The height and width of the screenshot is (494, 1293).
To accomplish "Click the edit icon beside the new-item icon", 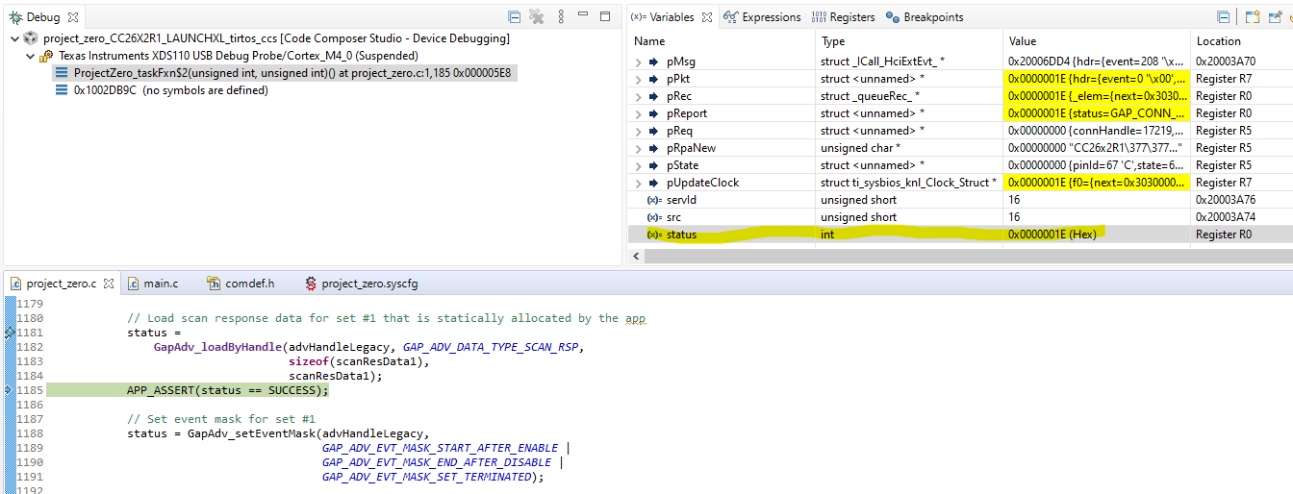I will pyautogui.click(x=1275, y=16).
